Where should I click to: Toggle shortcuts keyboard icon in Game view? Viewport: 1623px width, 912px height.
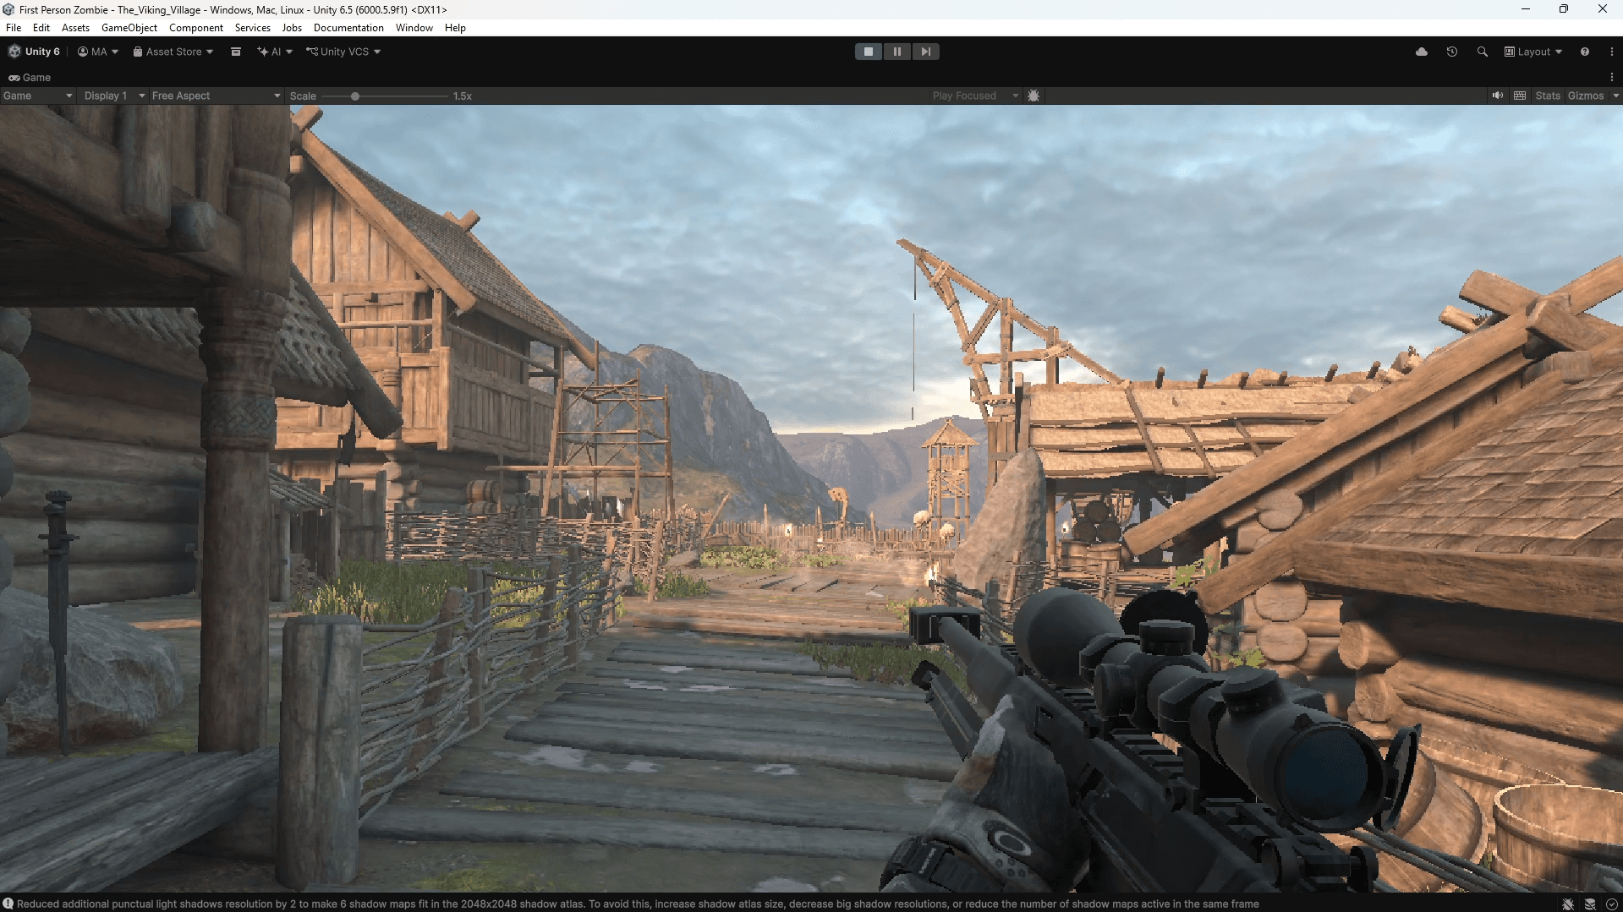(1520, 96)
